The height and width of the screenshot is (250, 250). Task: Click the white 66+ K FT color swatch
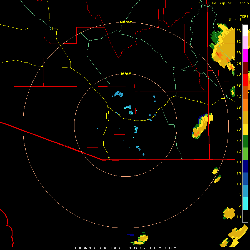click(x=245, y=31)
